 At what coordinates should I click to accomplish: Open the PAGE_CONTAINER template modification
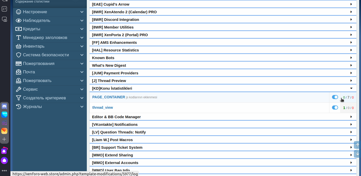(108, 97)
